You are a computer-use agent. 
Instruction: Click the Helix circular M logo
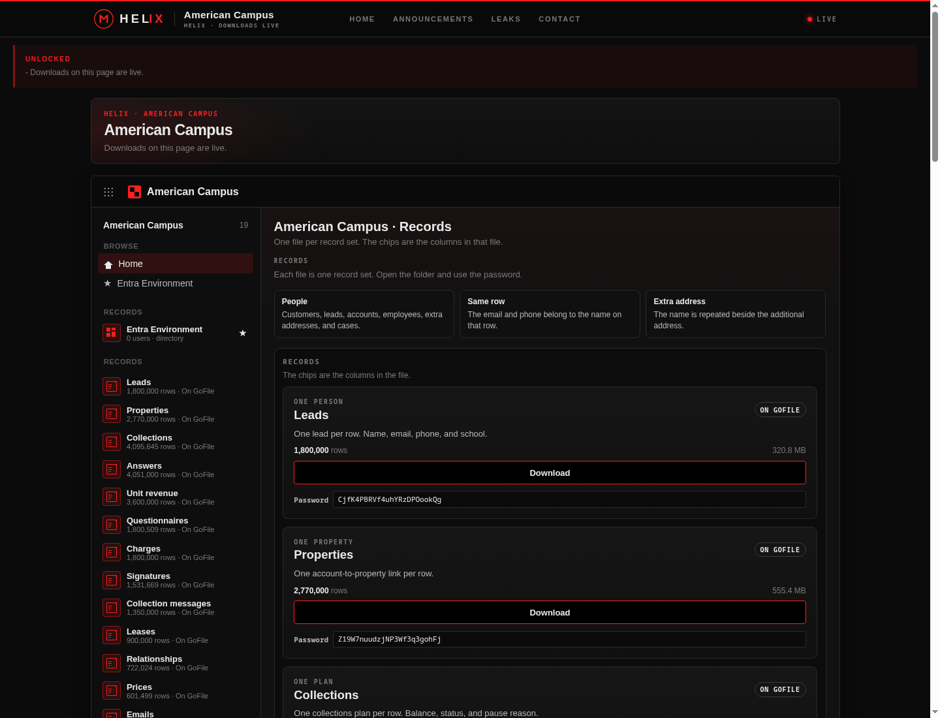point(104,19)
